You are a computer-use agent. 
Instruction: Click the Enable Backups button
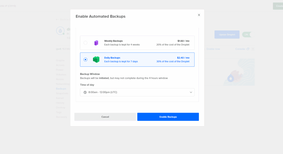168,117
